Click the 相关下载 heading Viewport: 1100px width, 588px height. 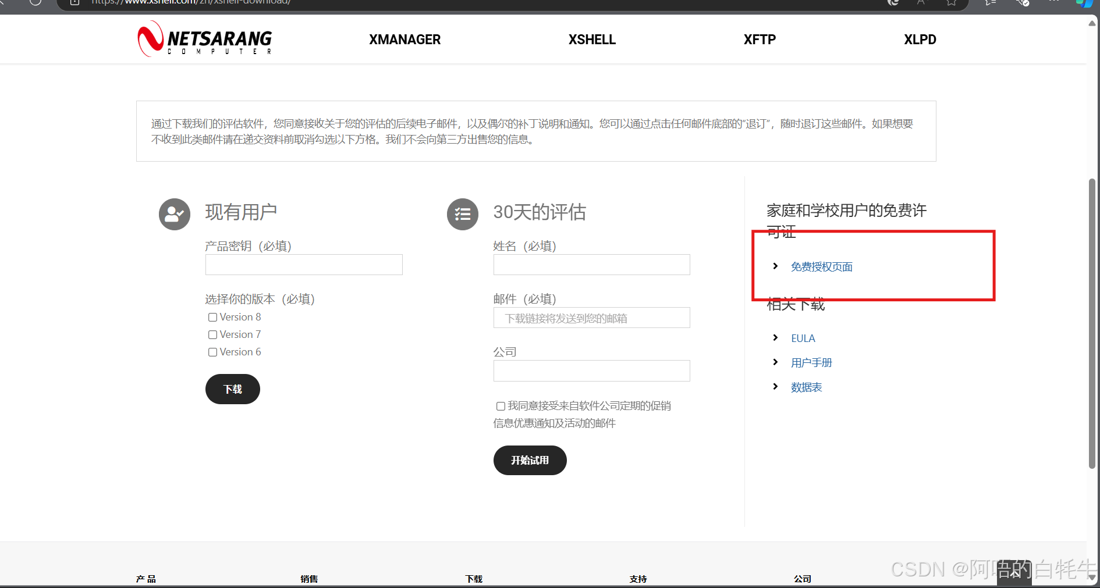[796, 305]
